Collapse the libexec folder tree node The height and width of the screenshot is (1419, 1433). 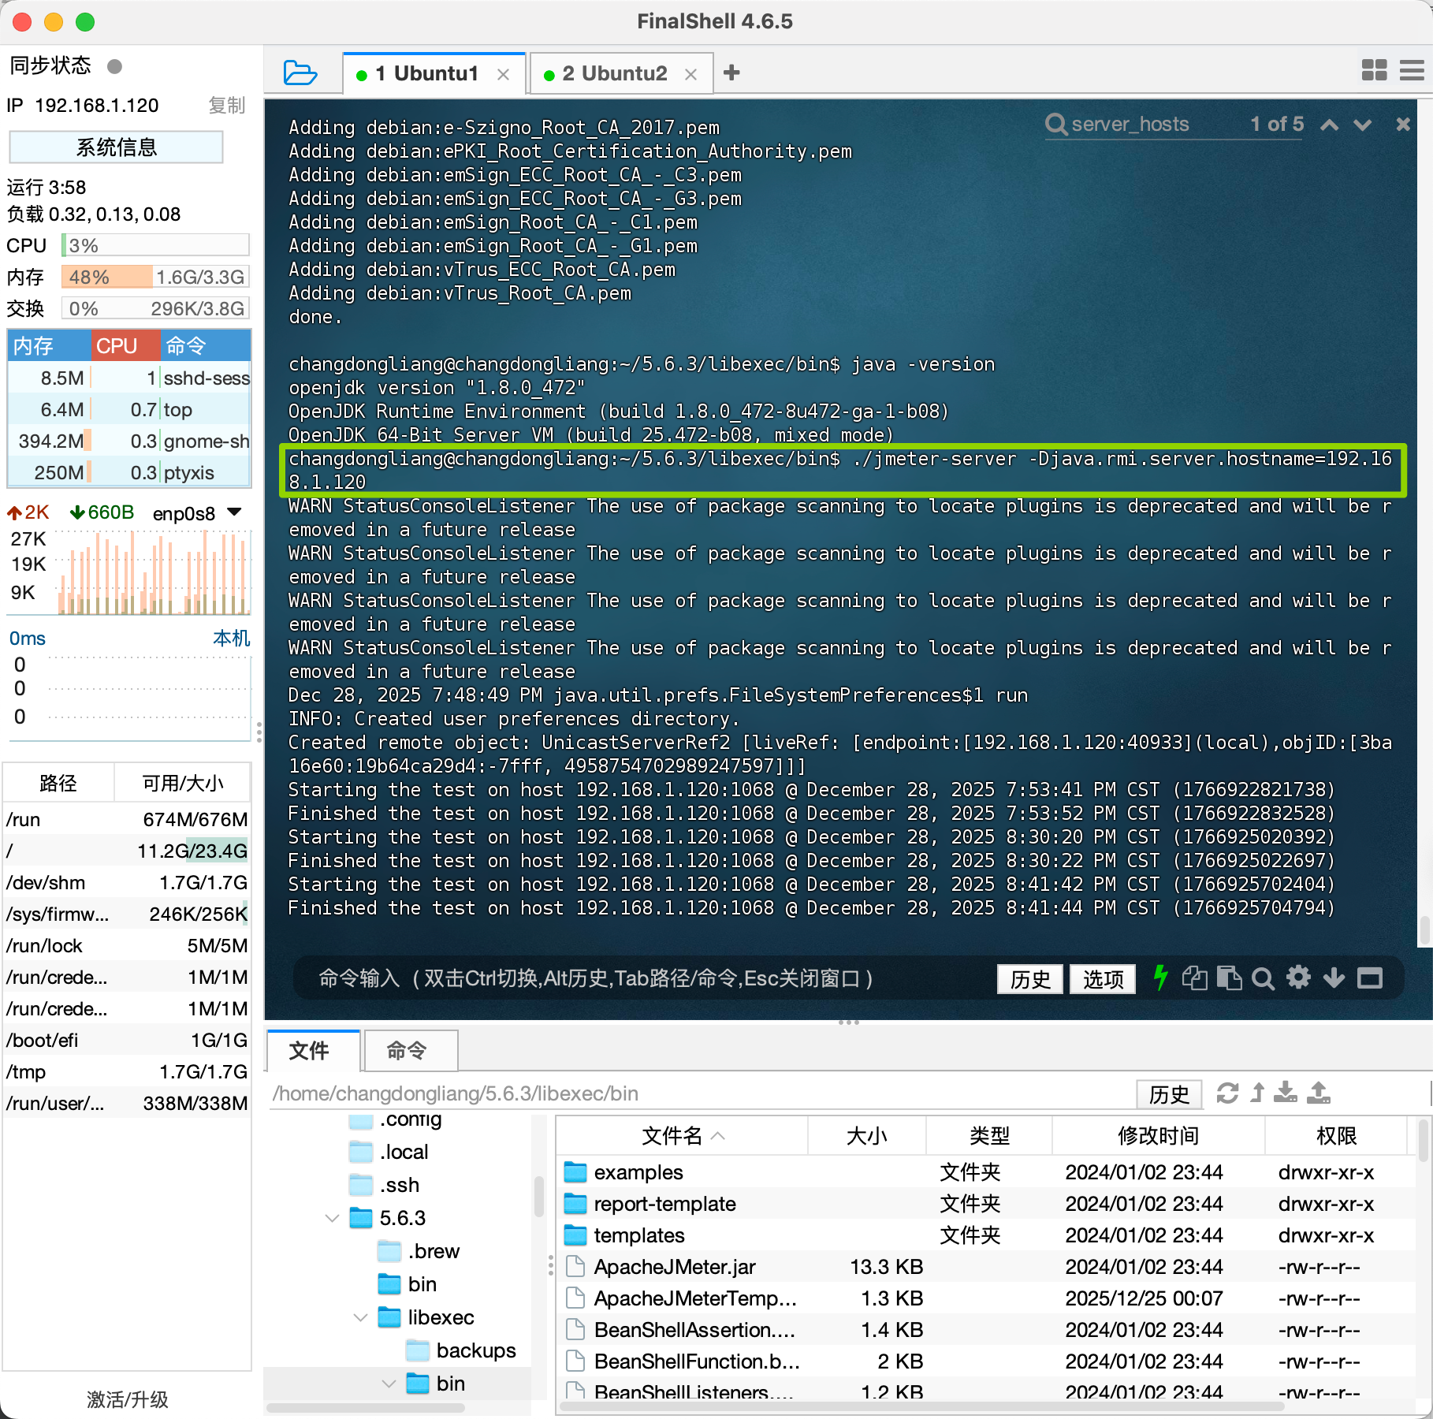click(361, 1317)
